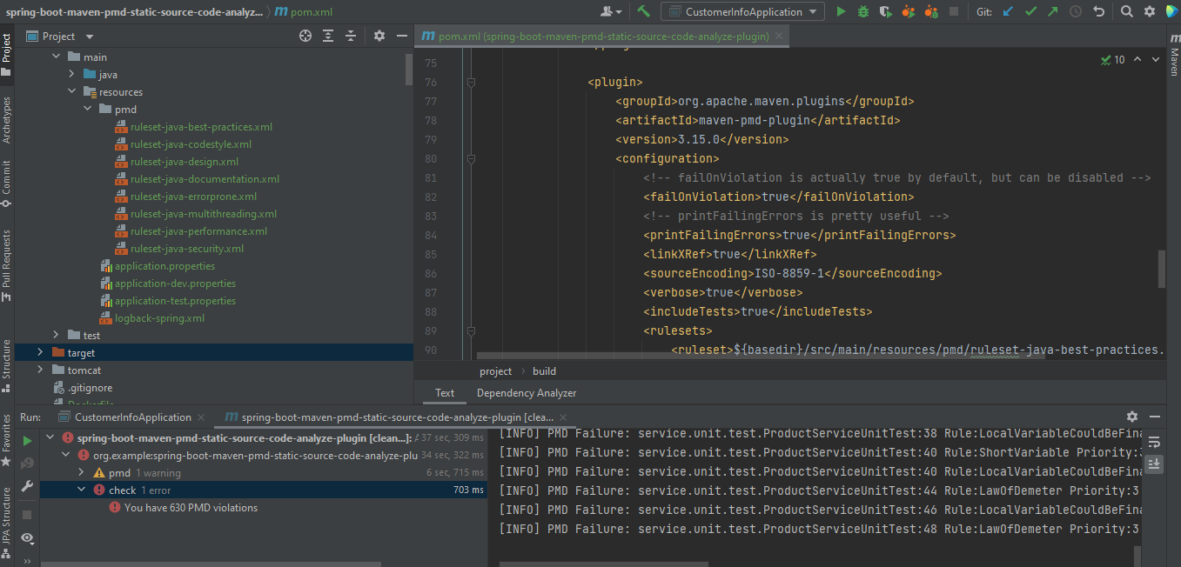The width and height of the screenshot is (1181, 567).
Task: Open the Structure tool window
Action: tap(7, 365)
